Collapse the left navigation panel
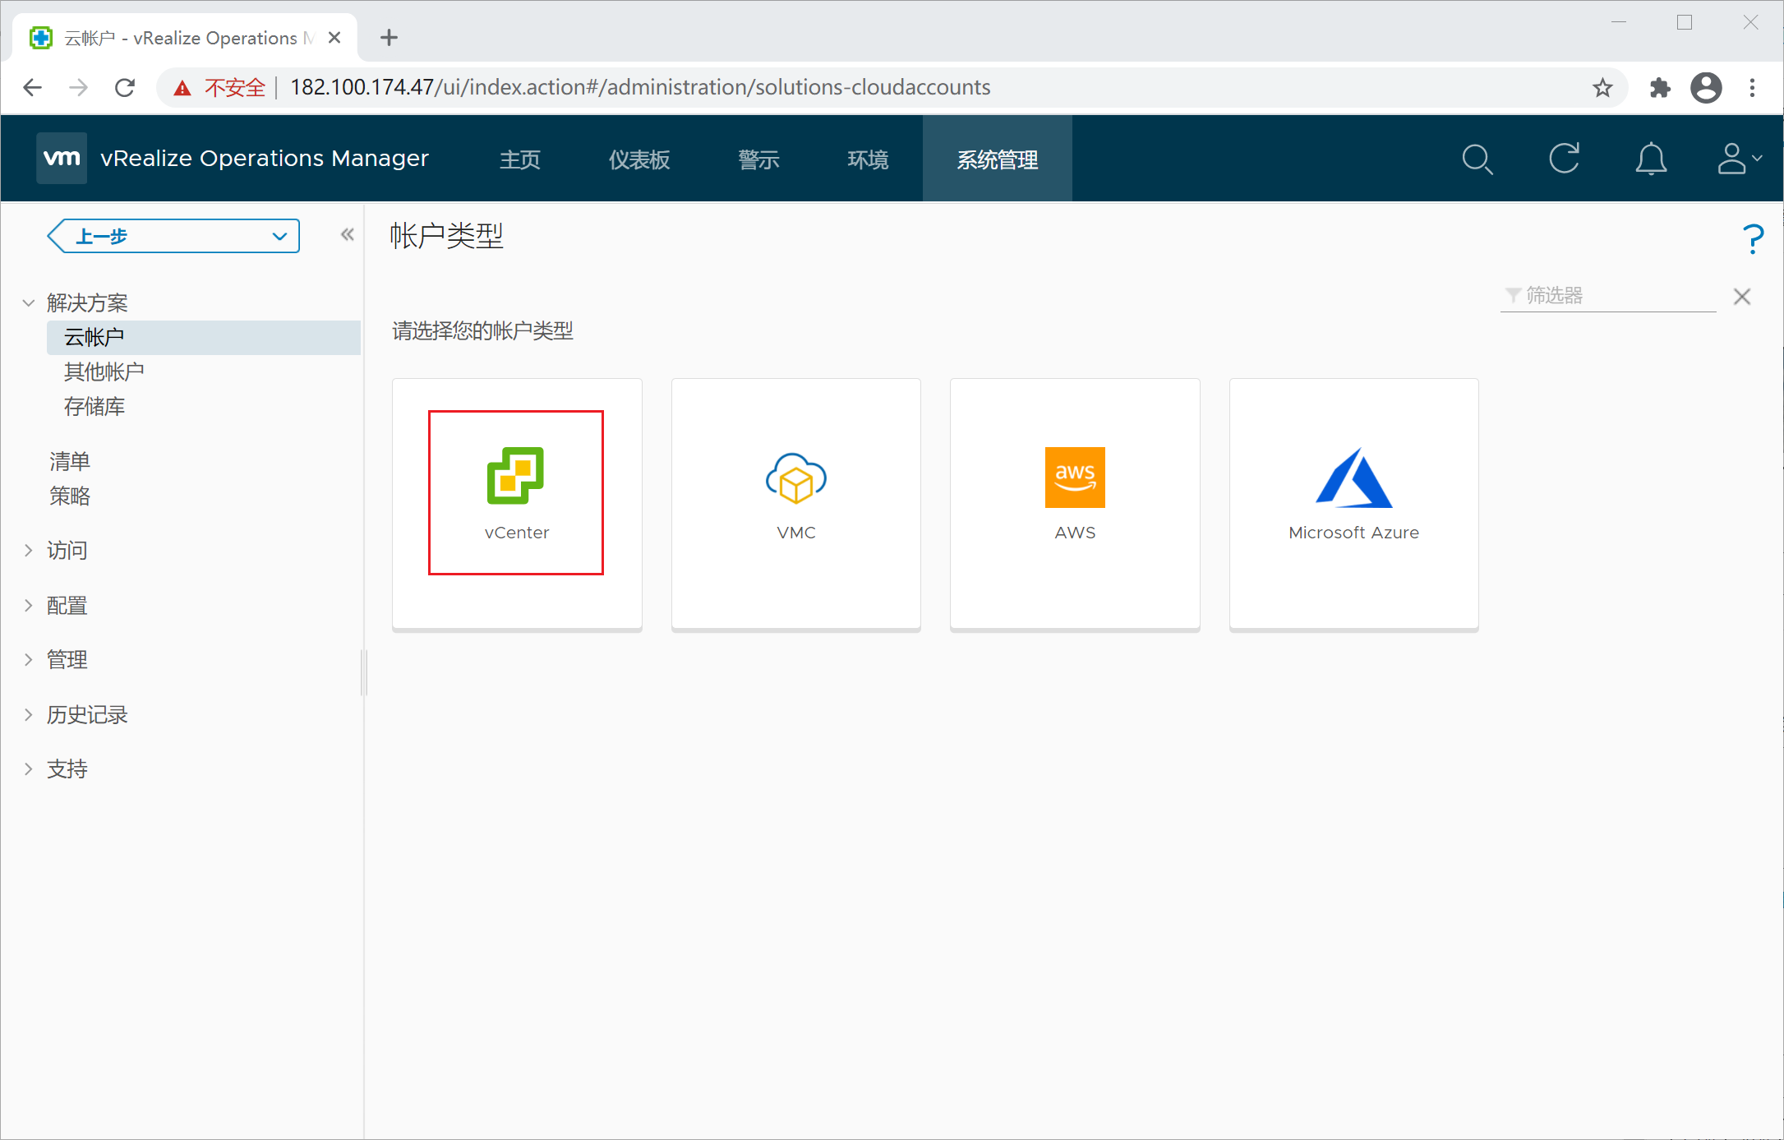 [348, 235]
